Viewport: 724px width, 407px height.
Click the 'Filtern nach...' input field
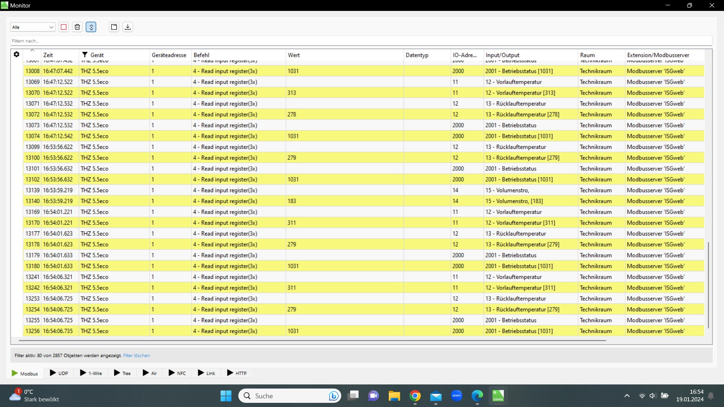coord(361,41)
